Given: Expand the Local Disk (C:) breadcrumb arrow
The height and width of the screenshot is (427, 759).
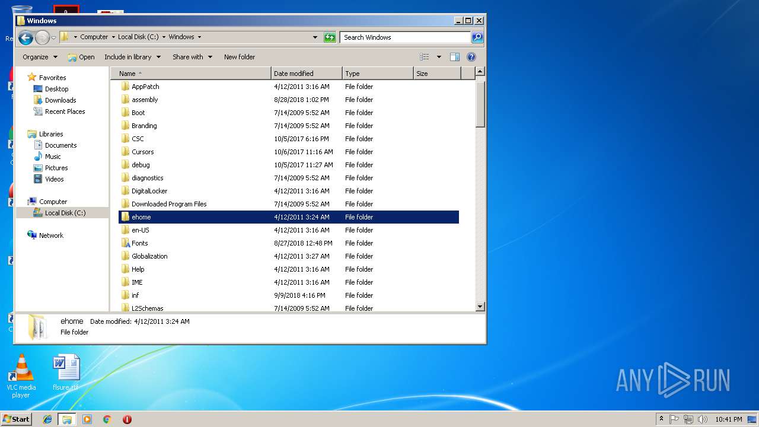Looking at the screenshot, I should click(x=164, y=37).
